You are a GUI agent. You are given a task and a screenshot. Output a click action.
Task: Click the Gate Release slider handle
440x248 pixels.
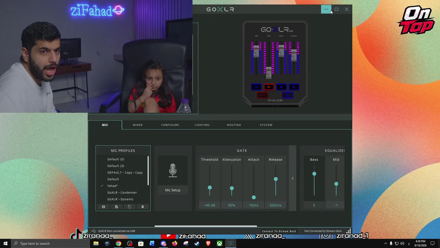pyautogui.click(x=276, y=179)
